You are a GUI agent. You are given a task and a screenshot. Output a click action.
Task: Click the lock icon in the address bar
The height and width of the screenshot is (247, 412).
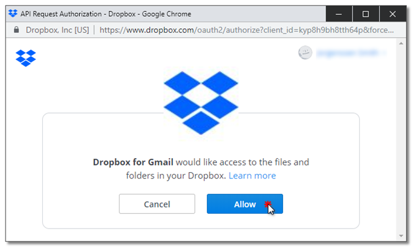pos(16,30)
